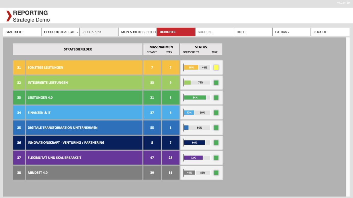
Task: Select the Digitale Transformation Unternehmen row
Action: point(84,128)
